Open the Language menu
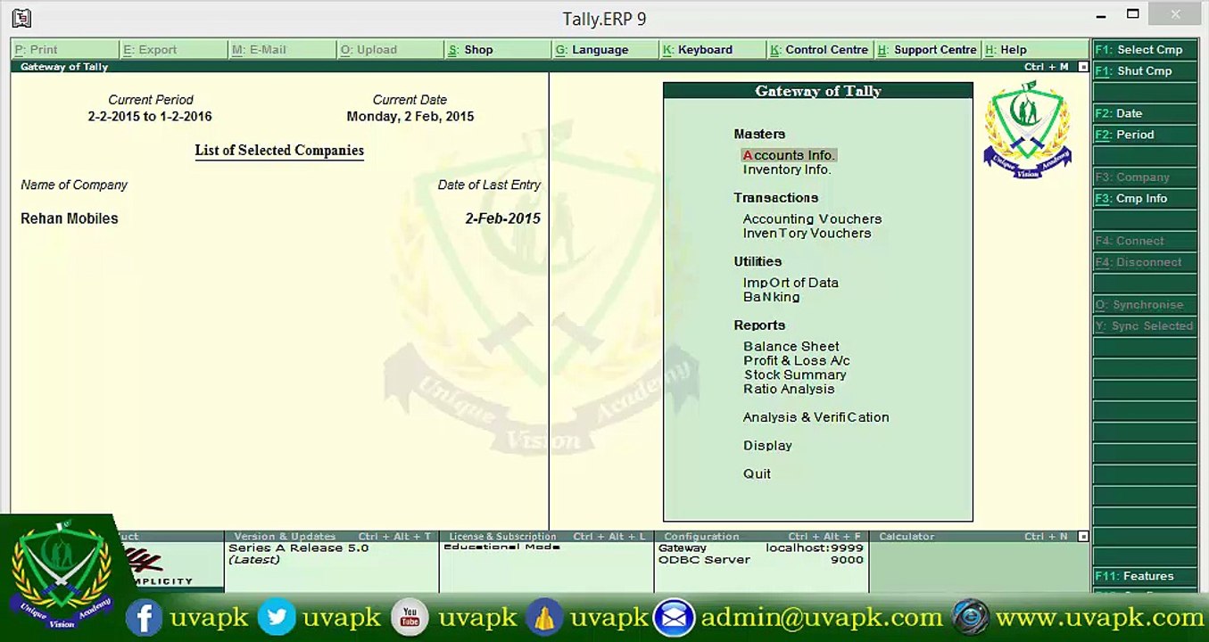This screenshot has height=642, width=1209. [x=606, y=50]
